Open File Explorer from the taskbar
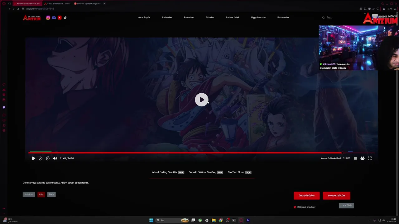Image resolution: width=399 pixels, height=224 pixels. pos(214,220)
